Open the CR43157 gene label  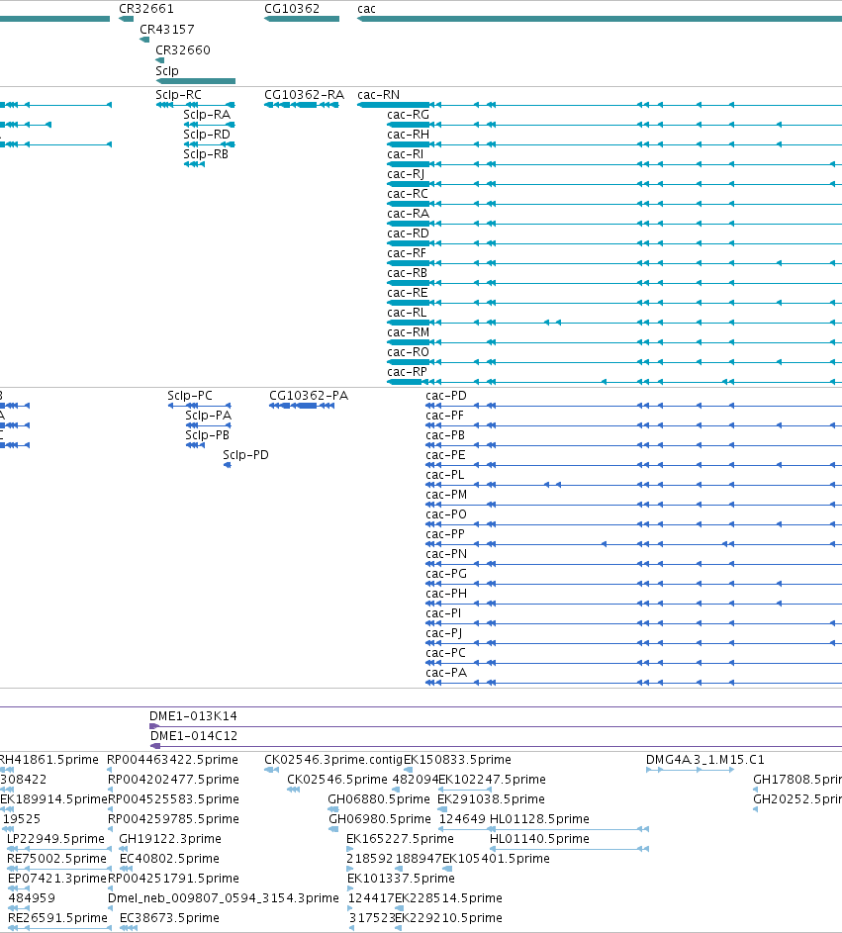[167, 30]
